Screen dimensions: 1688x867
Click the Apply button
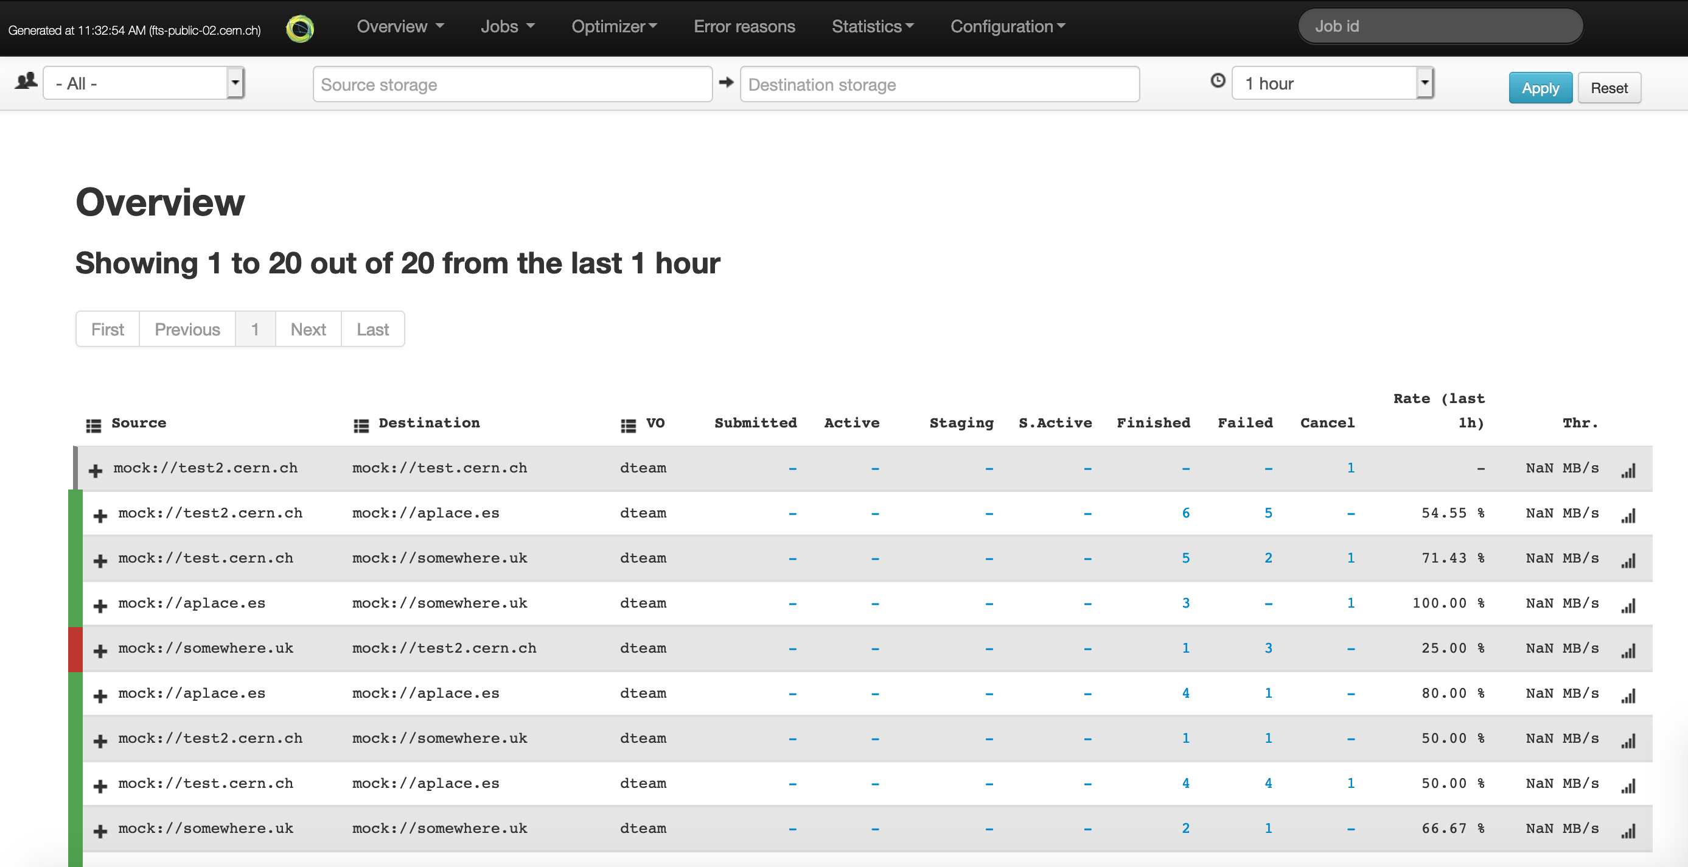1540,88
